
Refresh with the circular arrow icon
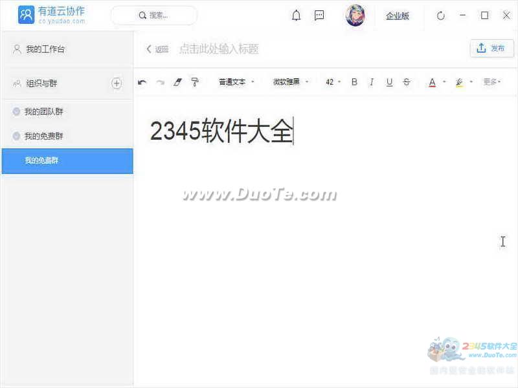[441, 16]
